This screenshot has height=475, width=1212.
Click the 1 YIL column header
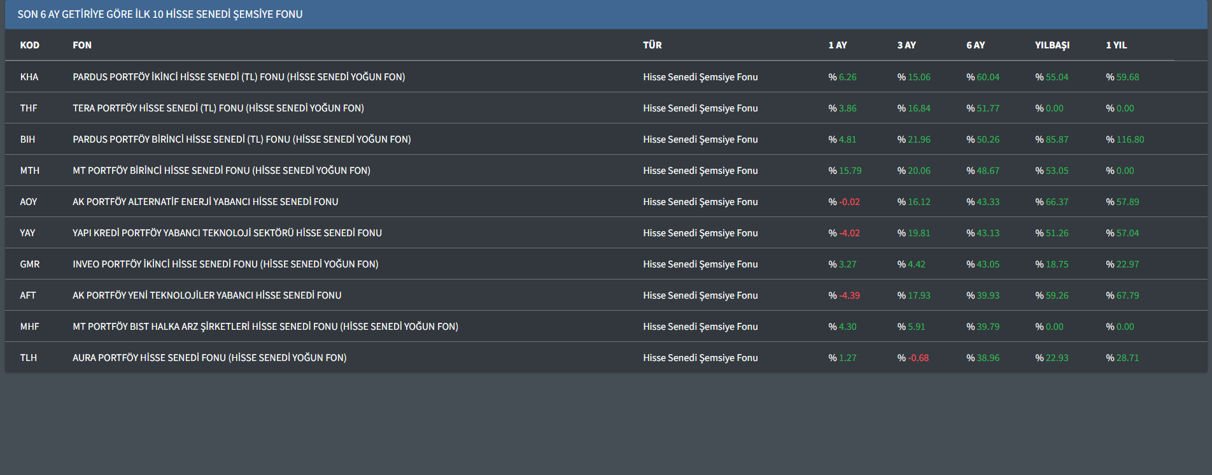[x=1116, y=45]
